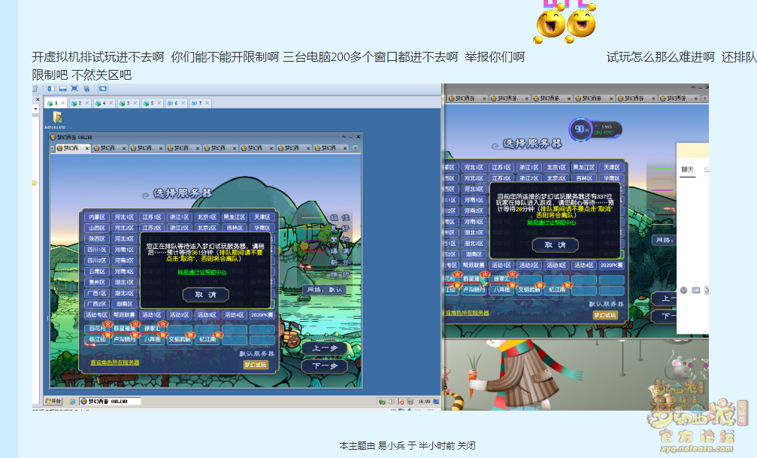The height and width of the screenshot is (458, 757).
Task: Select 四川1区 server region in VM game
Action: pyautogui.click(x=96, y=250)
